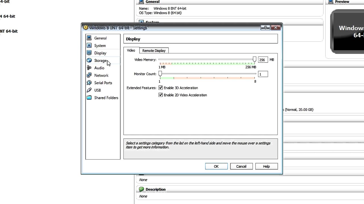Switch to the Remote Display tab
364x204 pixels.
pyautogui.click(x=154, y=50)
